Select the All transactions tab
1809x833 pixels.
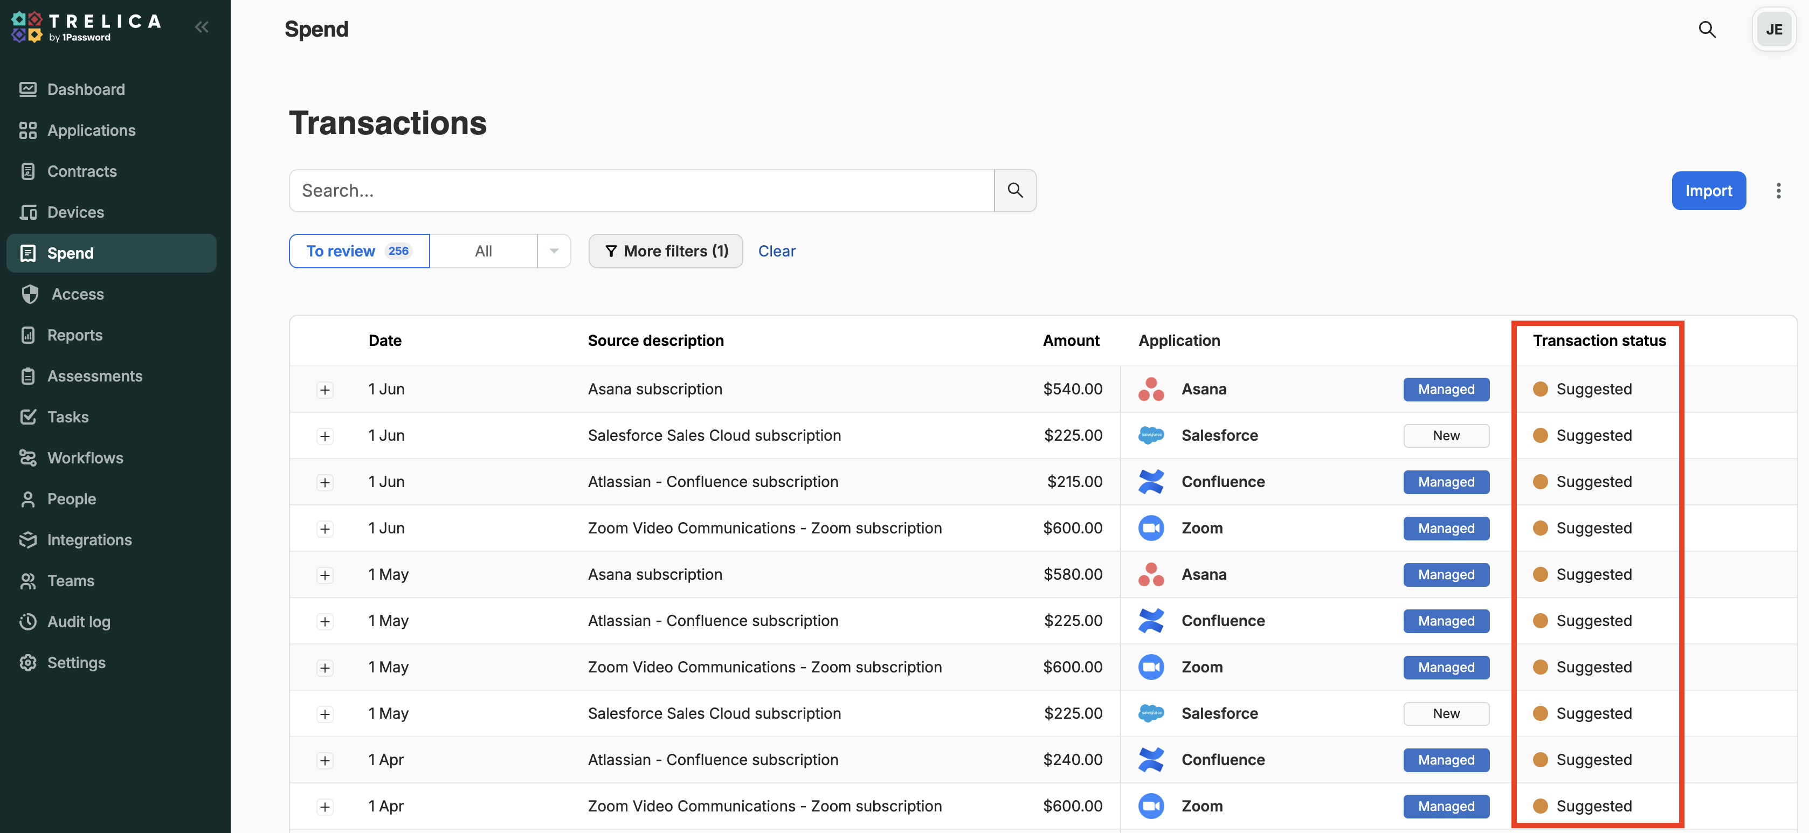click(x=483, y=251)
